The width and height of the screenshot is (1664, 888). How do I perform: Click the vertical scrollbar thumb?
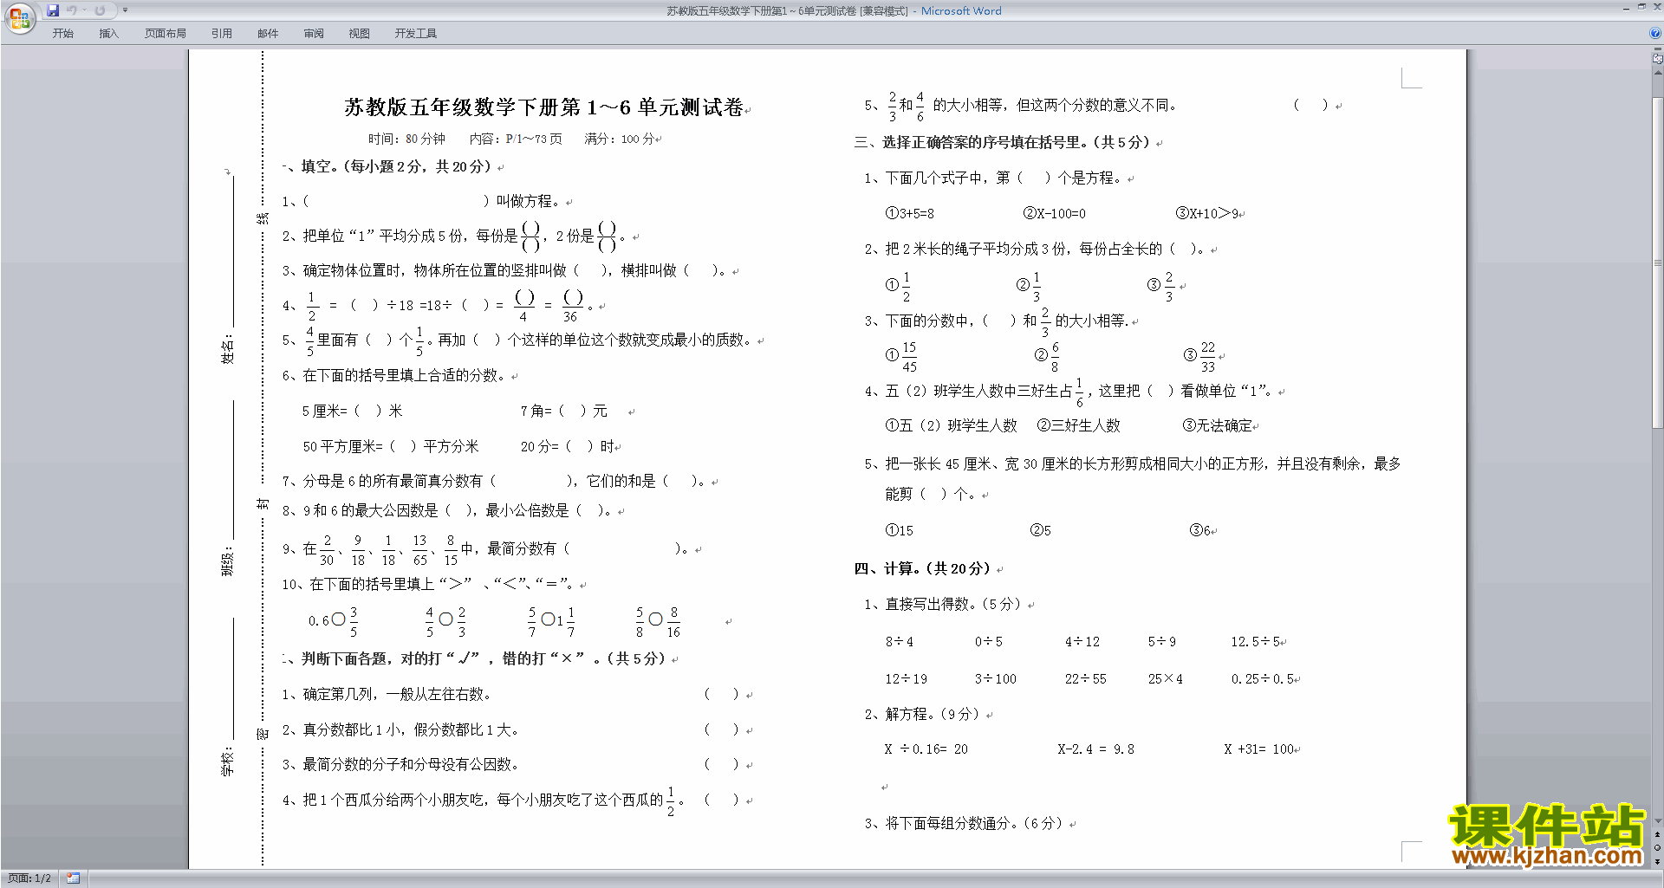pyautogui.click(x=1658, y=263)
